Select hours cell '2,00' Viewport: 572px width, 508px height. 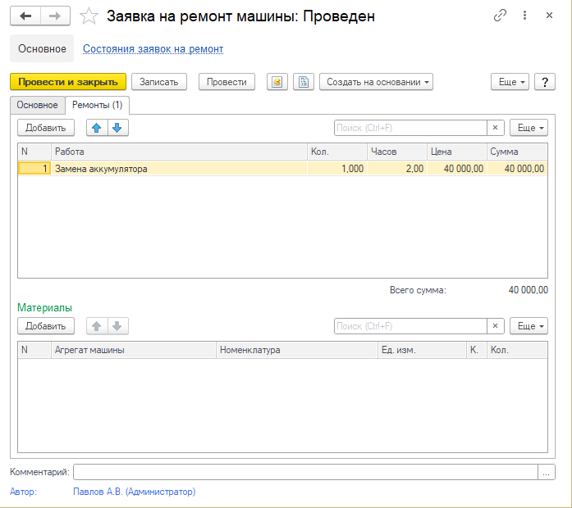397,169
